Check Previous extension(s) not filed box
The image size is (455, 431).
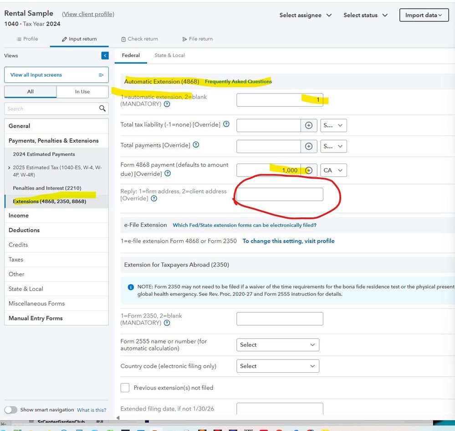coord(125,388)
